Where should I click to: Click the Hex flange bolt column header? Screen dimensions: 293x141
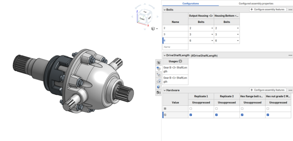[252, 96]
